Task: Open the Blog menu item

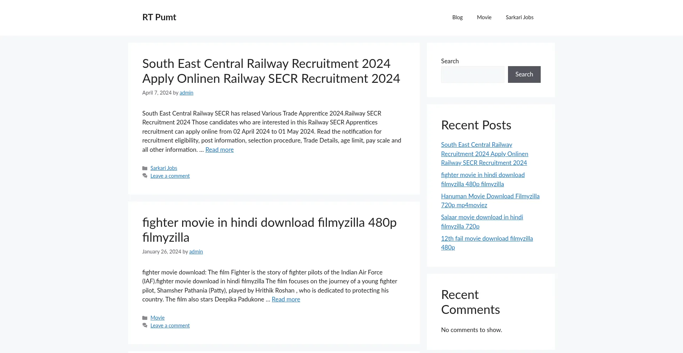Action: [457, 17]
